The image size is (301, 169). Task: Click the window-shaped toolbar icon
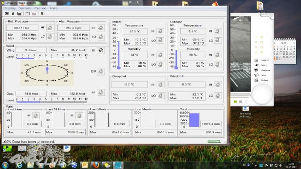pyautogui.click(x=28, y=14)
